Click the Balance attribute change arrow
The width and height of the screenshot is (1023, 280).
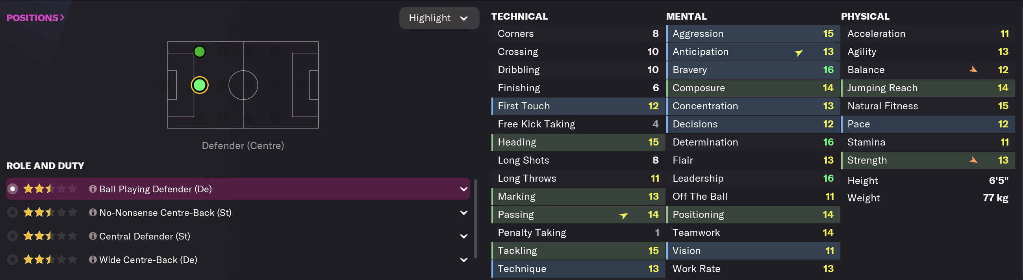pos(973,70)
